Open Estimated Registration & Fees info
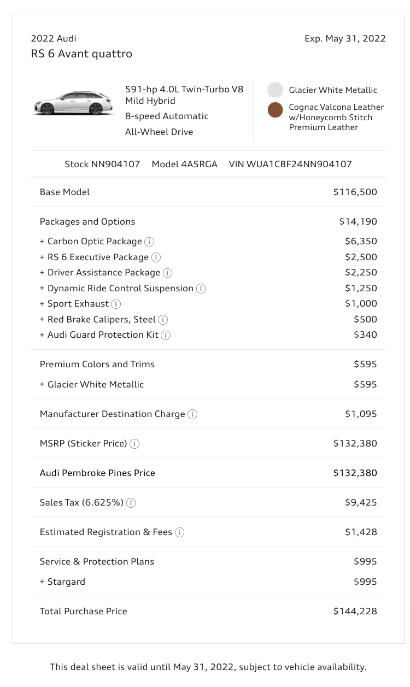Viewport: 410px width, 687px height. click(x=179, y=532)
